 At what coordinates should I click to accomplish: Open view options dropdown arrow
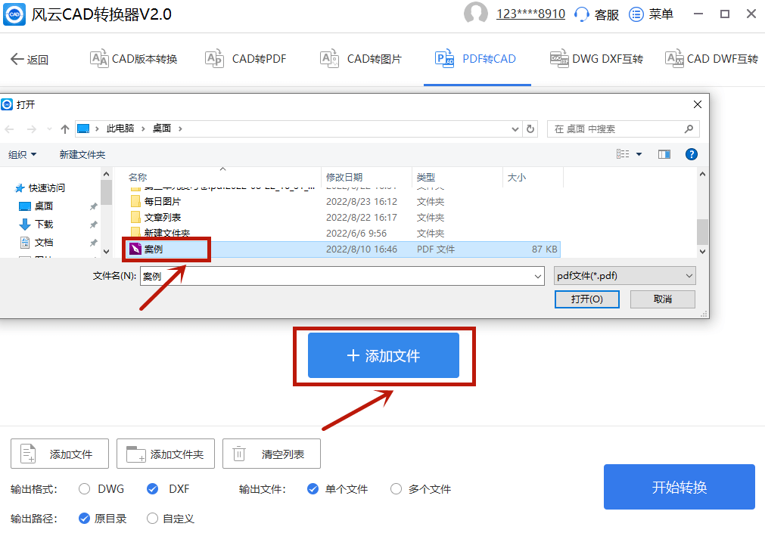(x=639, y=154)
